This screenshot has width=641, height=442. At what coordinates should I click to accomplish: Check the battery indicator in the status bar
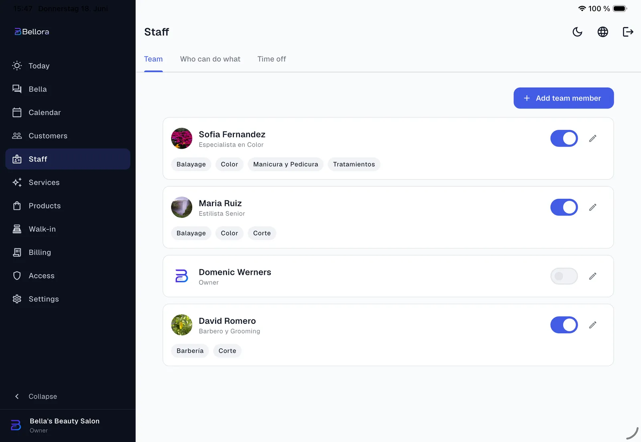620,8
